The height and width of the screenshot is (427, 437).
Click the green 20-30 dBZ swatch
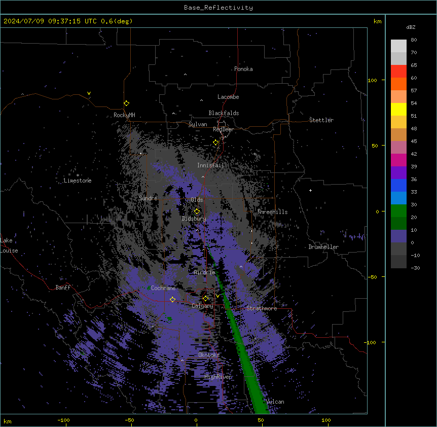(x=398, y=211)
